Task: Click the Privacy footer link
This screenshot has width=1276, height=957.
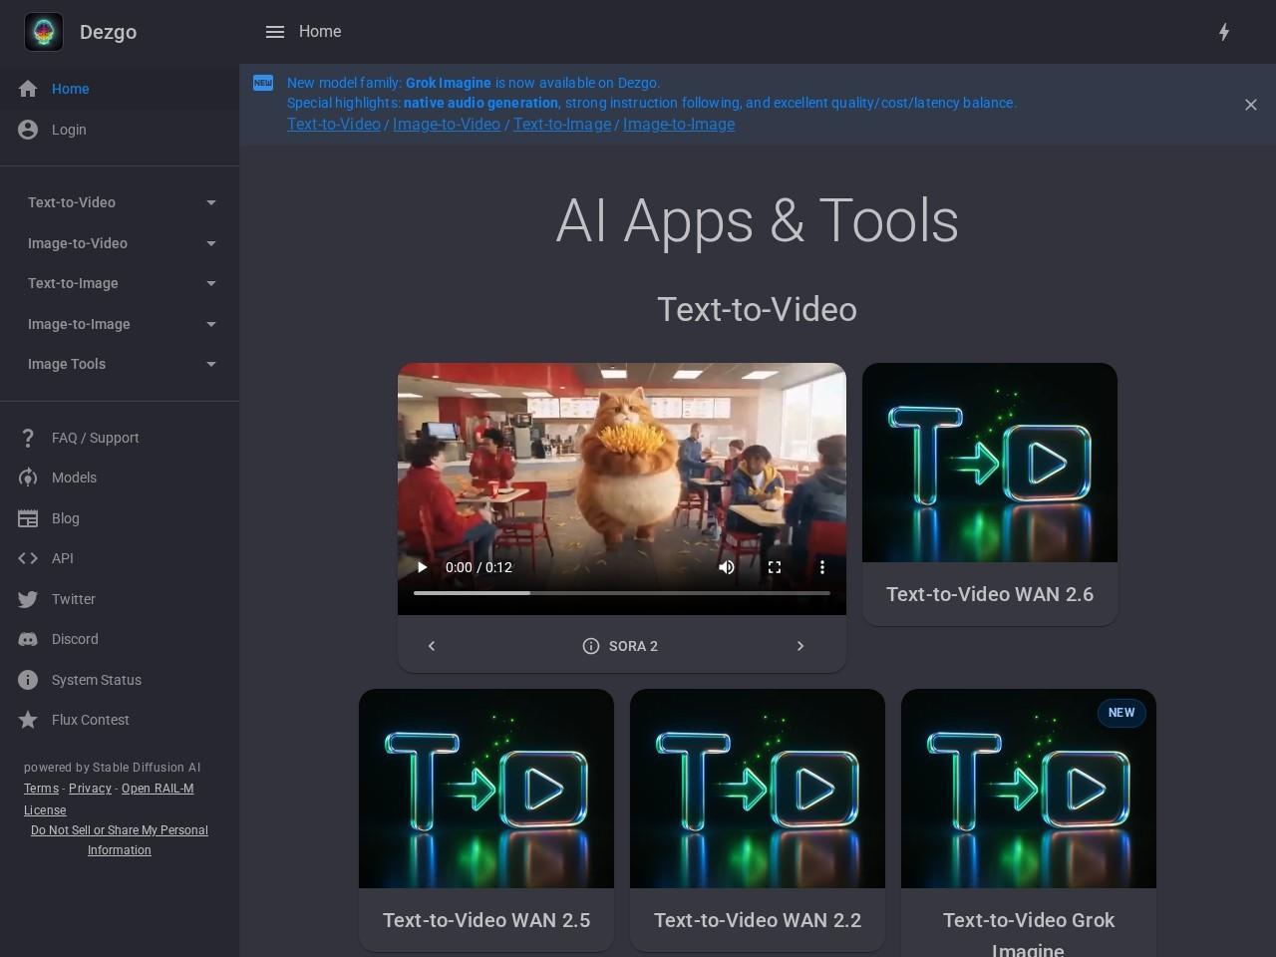Action: coord(90,789)
